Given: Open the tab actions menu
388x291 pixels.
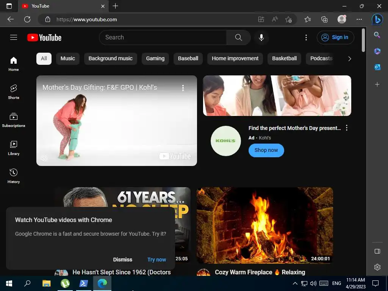Looking at the screenshot, I should [9, 6].
